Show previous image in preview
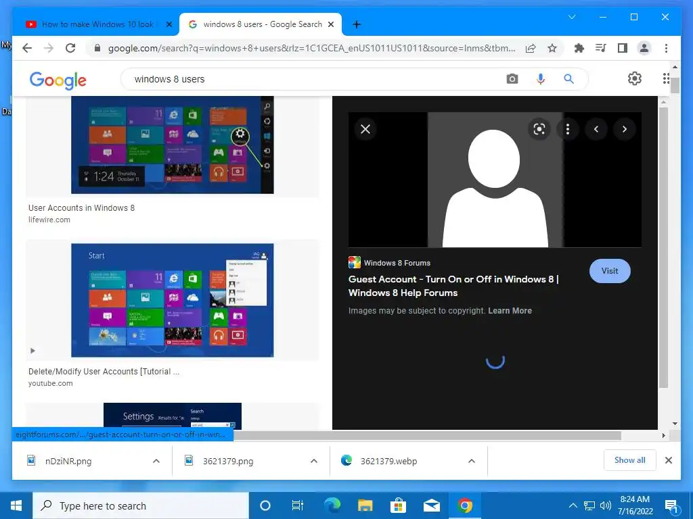Screen dimensions: 693x519 pyautogui.click(x=596, y=129)
